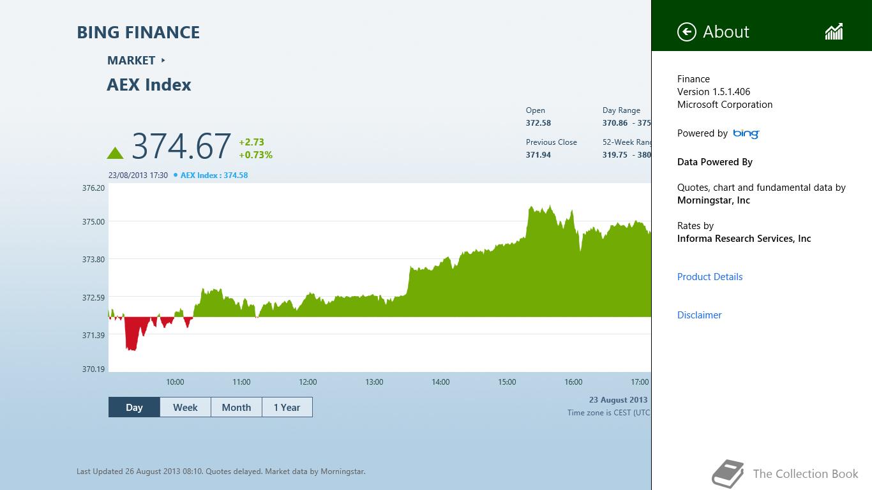Click the Last Updated status text
This screenshot has height=490, width=872.
[x=221, y=471]
